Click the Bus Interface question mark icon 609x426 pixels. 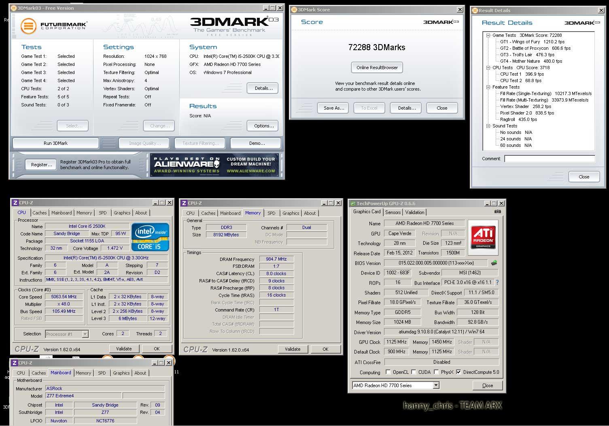[497, 282]
